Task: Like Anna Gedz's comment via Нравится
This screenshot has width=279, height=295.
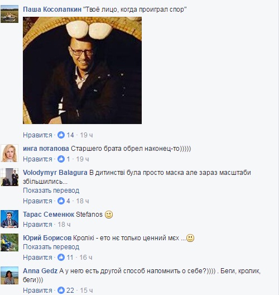Action: click(x=37, y=291)
